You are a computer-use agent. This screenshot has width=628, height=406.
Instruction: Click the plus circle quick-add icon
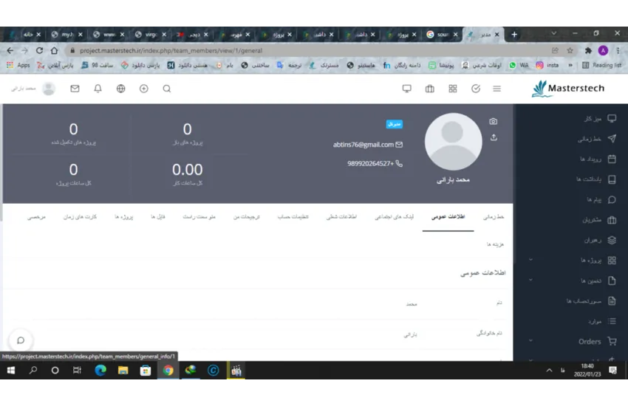pyautogui.click(x=144, y=89)
